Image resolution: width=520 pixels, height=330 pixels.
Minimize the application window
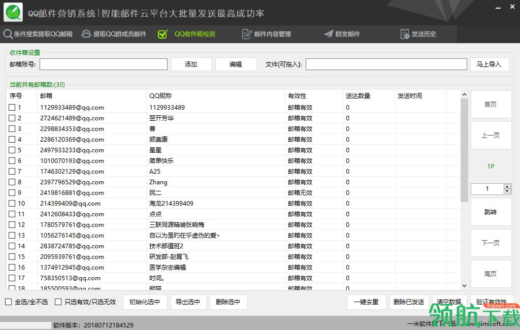pos(498,7)
